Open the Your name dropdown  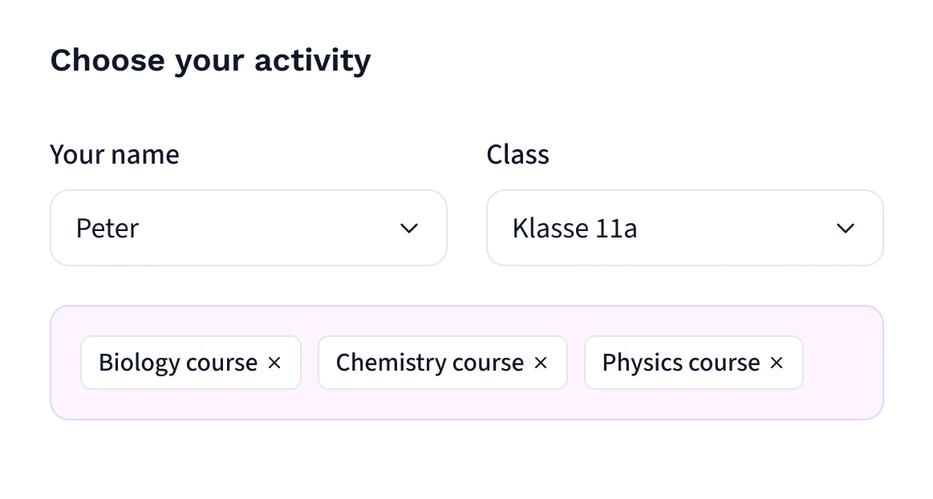[x=248, y=229]
